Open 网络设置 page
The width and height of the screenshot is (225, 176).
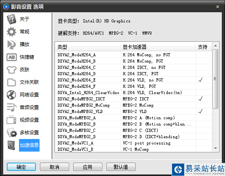click(29, 95)
